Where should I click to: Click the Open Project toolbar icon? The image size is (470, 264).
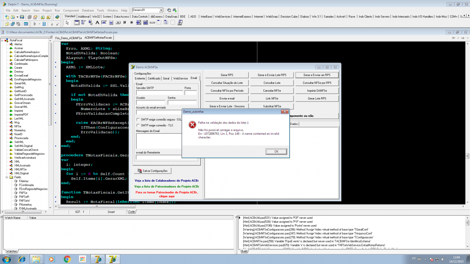pyautogui.click(x=35, y=17)
